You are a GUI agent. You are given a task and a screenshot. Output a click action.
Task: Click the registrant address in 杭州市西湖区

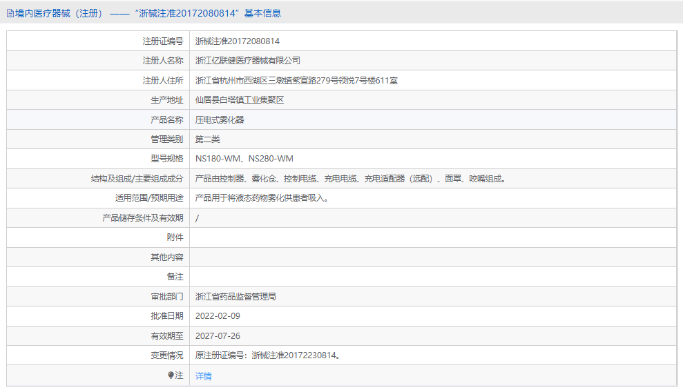coord(296,81)
